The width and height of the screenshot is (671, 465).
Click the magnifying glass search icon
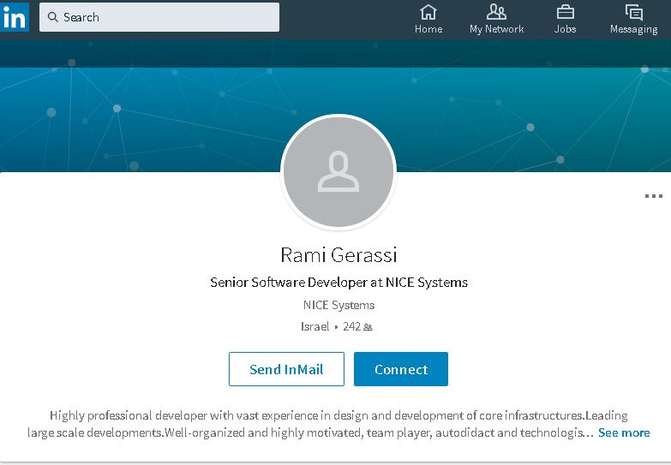[52, 17]
